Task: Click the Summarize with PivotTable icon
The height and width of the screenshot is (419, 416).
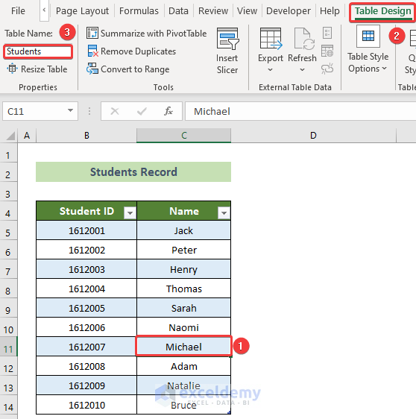Action: [92, 33]
